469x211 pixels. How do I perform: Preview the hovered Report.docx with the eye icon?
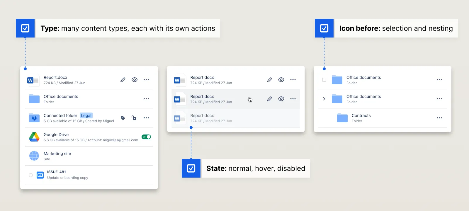[x=281, y=99]
